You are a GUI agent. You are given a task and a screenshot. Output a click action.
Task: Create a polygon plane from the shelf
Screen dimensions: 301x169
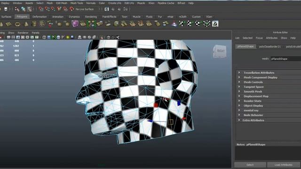8,24
